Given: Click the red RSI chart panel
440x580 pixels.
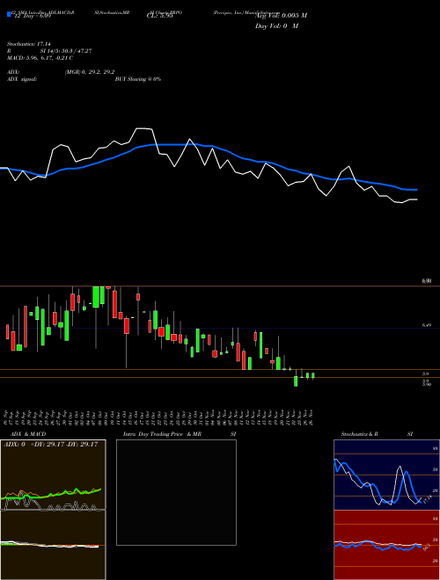Looking at the screenshot, I should pos(386,545).
